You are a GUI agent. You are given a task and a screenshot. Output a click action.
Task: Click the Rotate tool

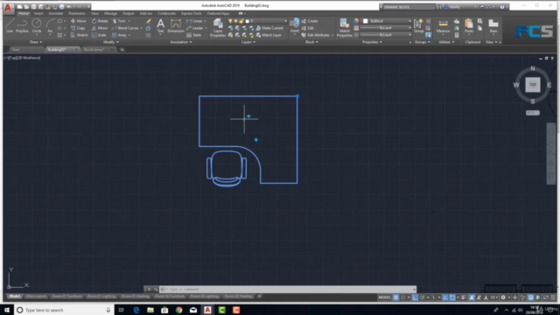coord(100,21)
